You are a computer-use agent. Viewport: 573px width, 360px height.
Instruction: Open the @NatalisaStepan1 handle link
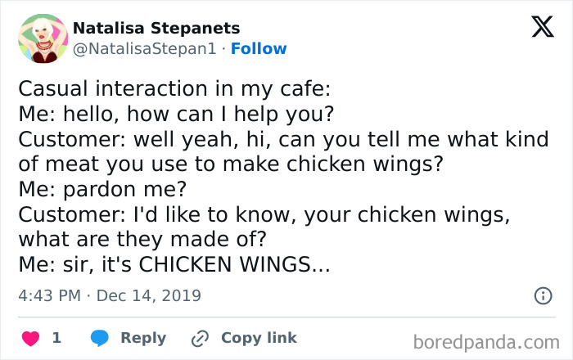[145, 49]
